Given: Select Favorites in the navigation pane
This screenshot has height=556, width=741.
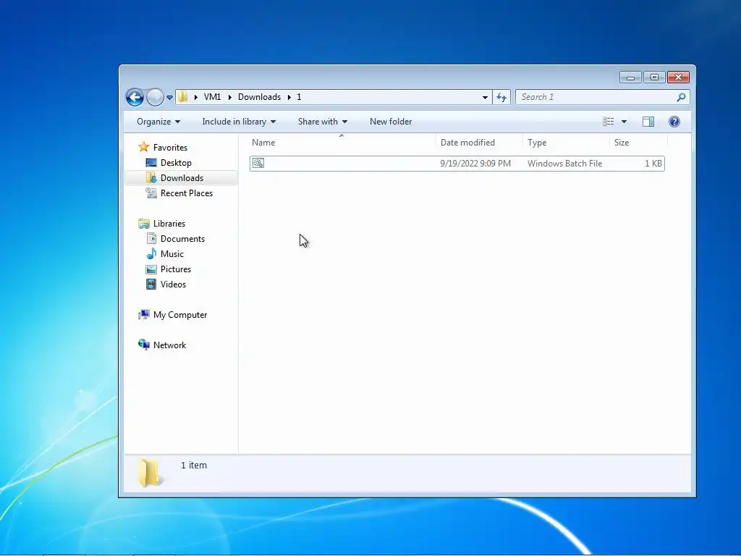Looking at the screenshot, I should coord(170,148).
